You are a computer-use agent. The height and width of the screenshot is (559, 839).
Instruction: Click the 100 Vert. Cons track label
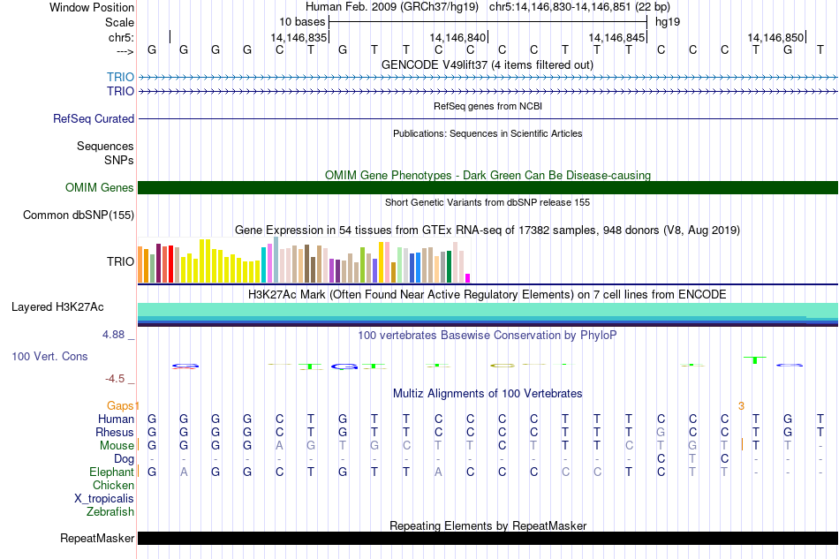tap(49, 356)
